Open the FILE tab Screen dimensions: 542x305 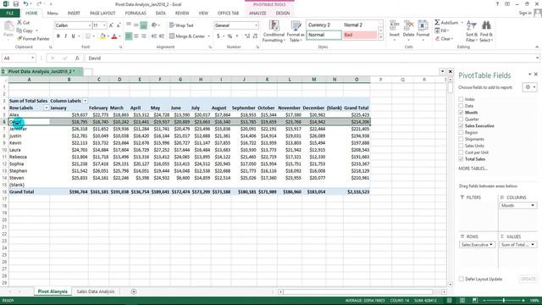pyautogui.click(x=10, y=14)
